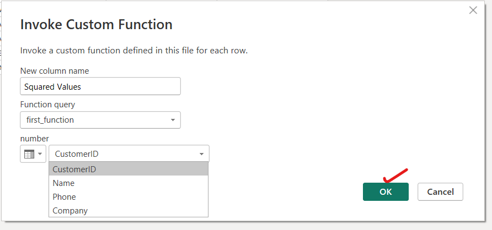Pick Phone in the column list

point(64,197)
